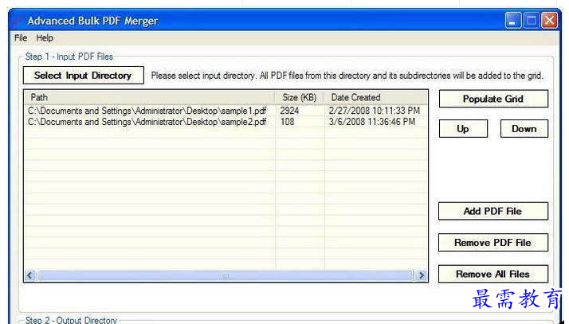Click the horizontal scrollbar thumb
The width and height of the screenshot is (569, 324).
pyautogui.click(x=225, y=275)
